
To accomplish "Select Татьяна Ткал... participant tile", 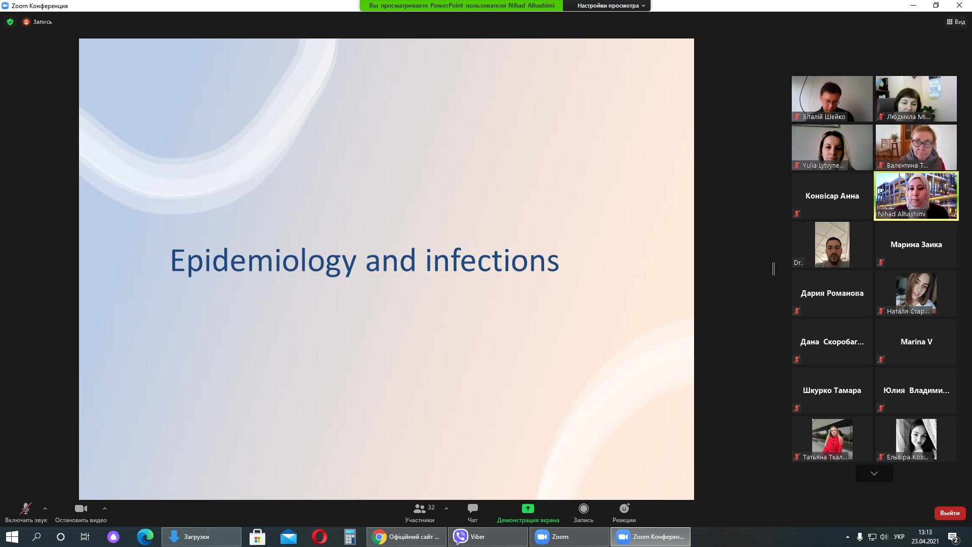I will click(x=832, y=439).
